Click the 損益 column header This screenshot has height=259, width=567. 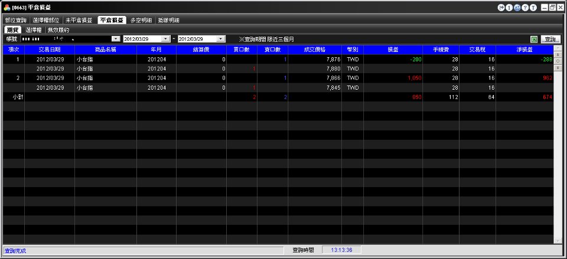click(x=393, y=50)
